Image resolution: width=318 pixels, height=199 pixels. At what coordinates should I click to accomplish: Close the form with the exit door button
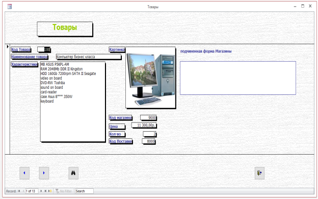pos(259,173)
